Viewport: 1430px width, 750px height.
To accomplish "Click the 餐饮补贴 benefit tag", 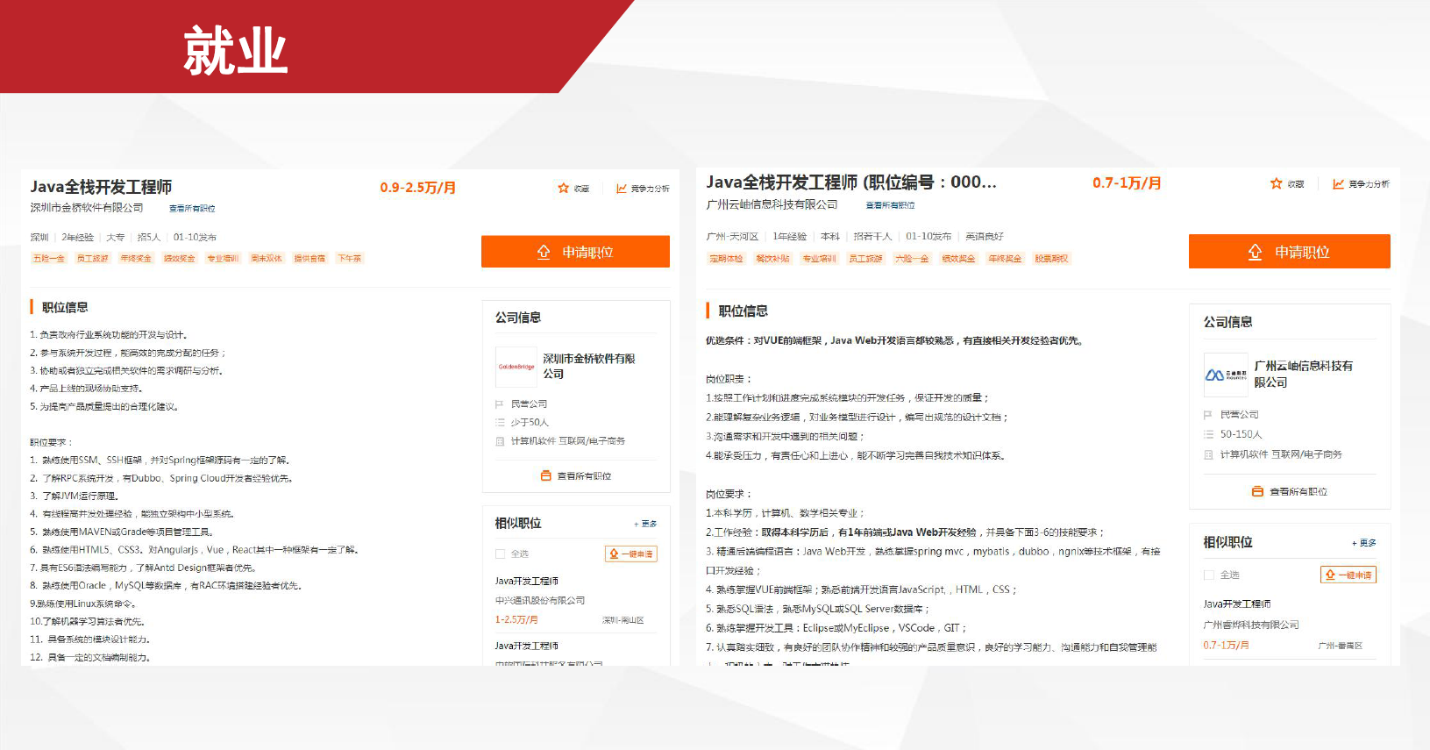I will click(772, 259).
